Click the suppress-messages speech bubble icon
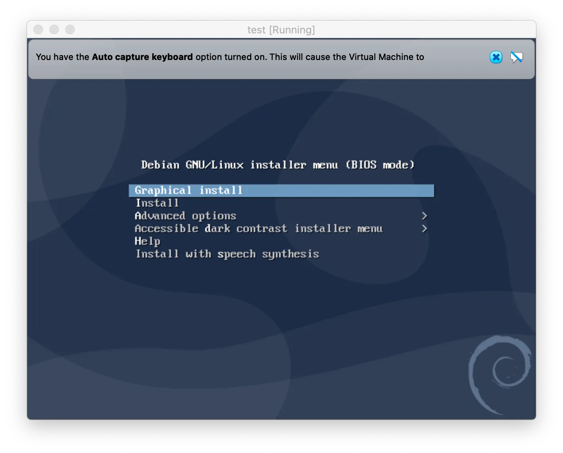Viewport: 563px width, 453px height. pos(516,57)
